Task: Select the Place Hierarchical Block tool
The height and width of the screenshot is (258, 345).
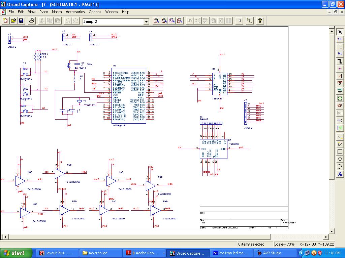Action: (340, 98)
